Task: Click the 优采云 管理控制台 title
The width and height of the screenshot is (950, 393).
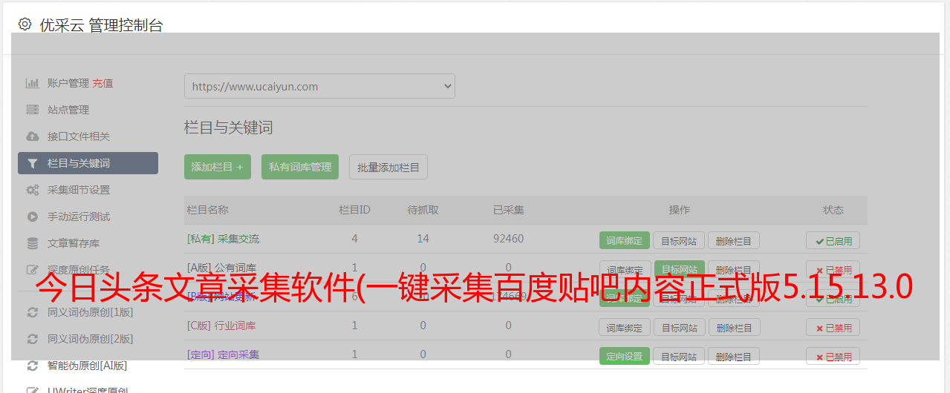Action: click(x=101, y=25)
